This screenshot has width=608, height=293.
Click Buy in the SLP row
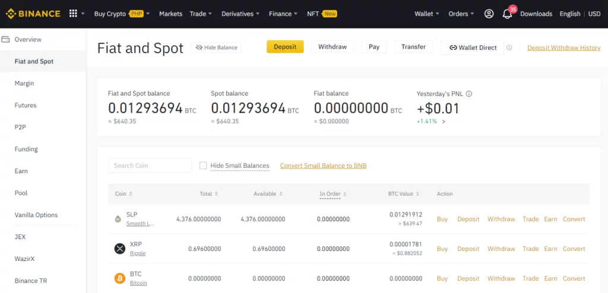click(442, 219)
